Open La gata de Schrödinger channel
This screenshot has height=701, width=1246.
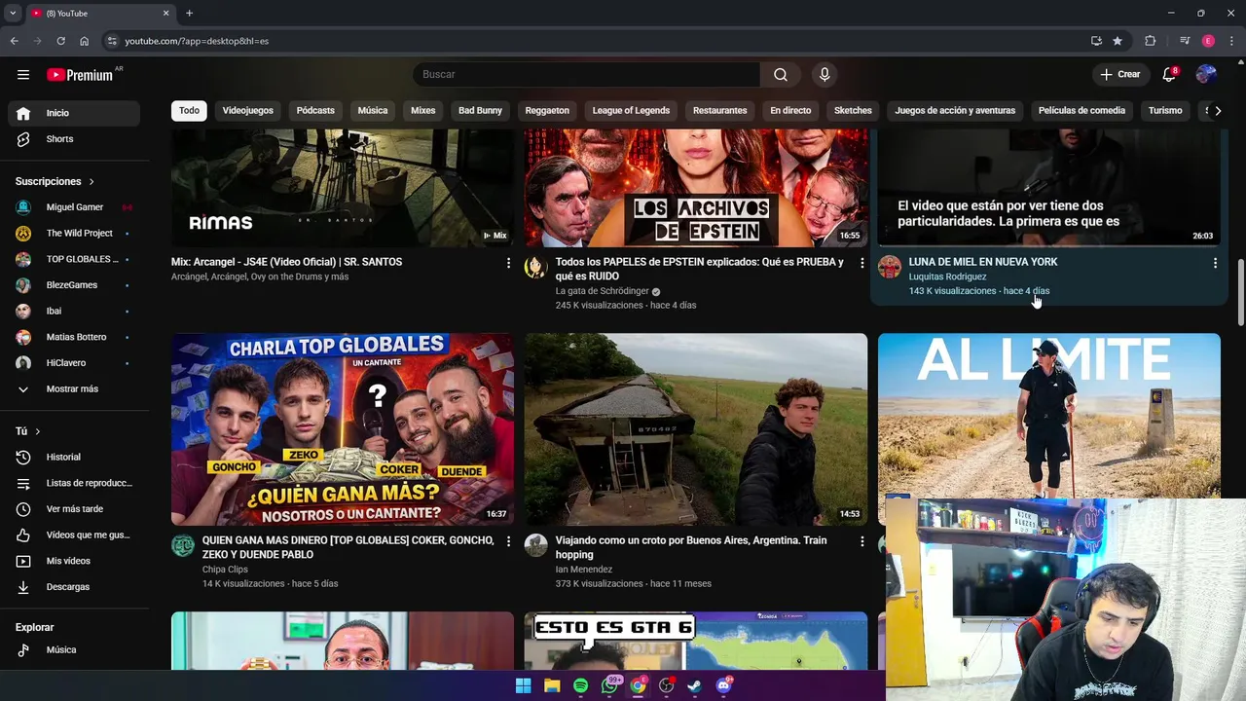(602, 291)
